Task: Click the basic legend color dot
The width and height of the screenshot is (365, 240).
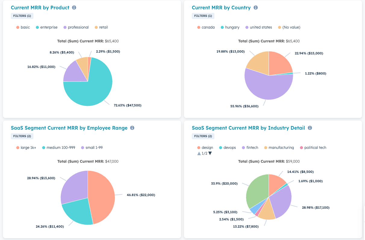Action: [x=18, y=27]
